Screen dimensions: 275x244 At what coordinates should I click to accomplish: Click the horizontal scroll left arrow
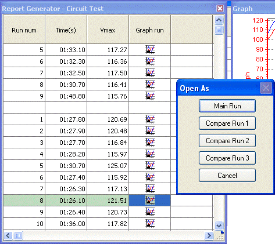click(x=8, y=235)
